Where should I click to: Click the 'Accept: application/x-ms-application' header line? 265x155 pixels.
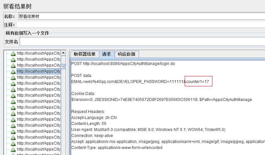coord(168,142)
